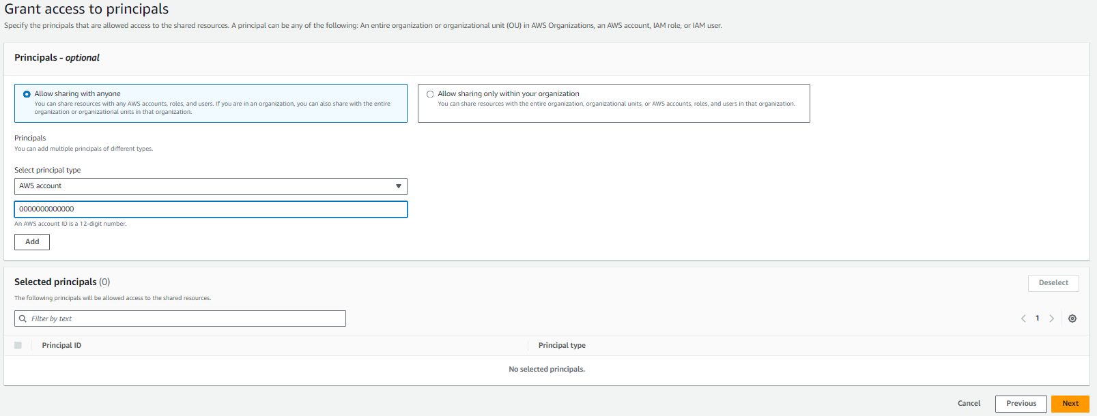Screen dimensions: 1097x416
Task: Open table preferences gear icon
Action: (1072, 318)
